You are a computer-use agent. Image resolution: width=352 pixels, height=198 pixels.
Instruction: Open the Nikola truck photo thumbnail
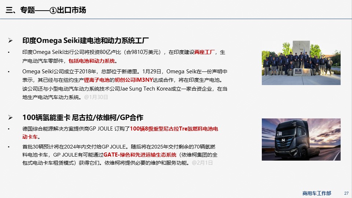click(301, 139)
